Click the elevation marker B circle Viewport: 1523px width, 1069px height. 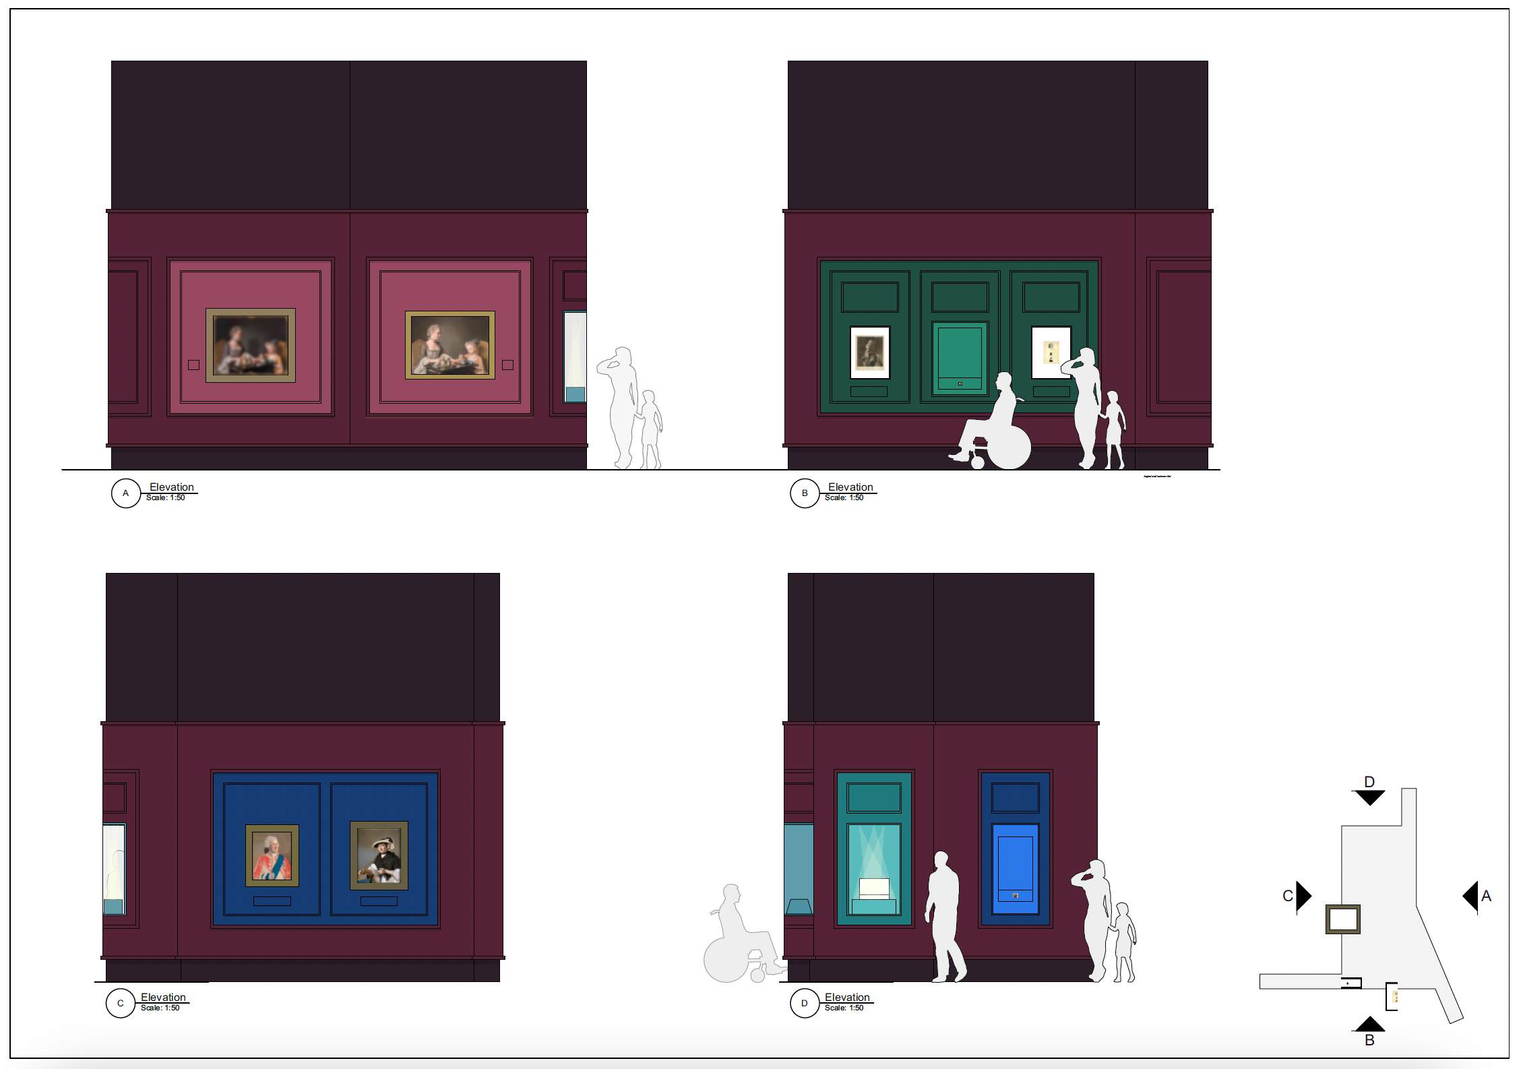(x=805, y=493)
